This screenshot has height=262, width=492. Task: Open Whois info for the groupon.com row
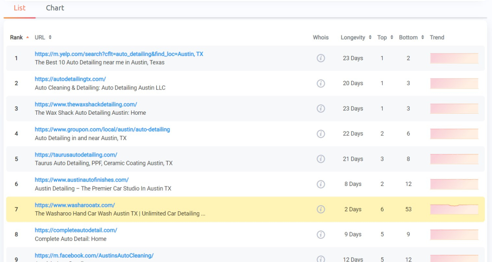pos(321,134)
